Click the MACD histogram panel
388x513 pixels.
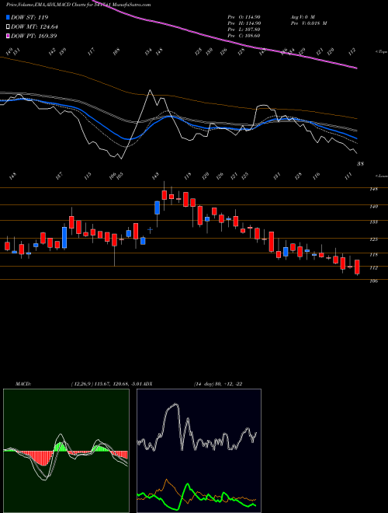(66, 451)
